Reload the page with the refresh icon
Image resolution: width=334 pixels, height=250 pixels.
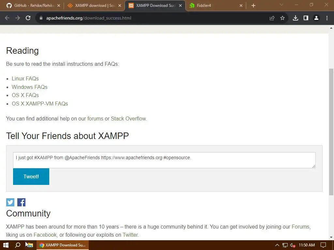[28, 18]
